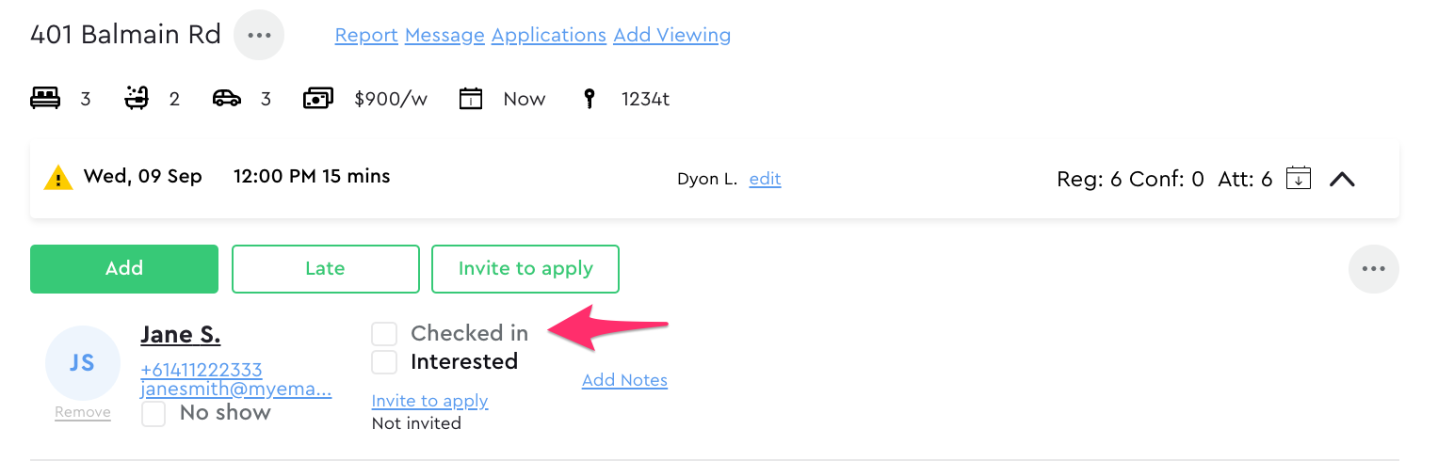Open the ellipsis menu beside 401 Balmain Rd

pyautogui.click(x=259, y=35)
